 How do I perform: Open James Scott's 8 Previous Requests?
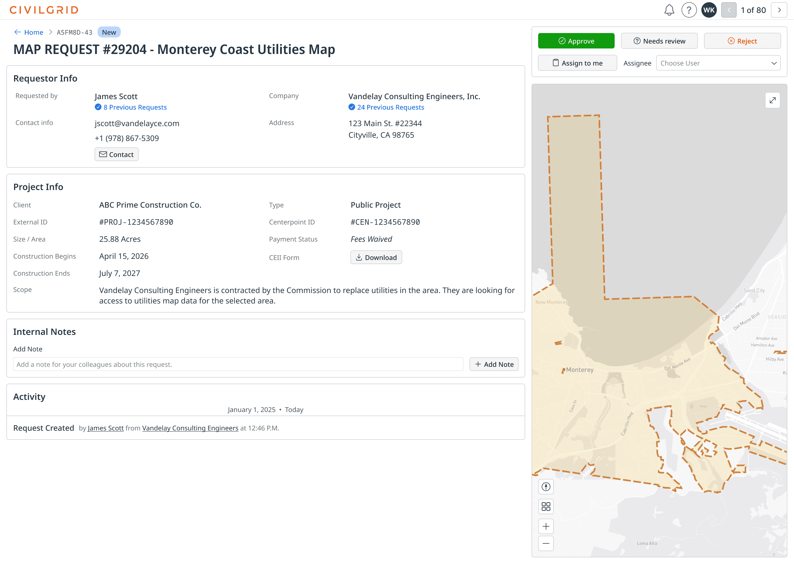click(x=135, y=107)
